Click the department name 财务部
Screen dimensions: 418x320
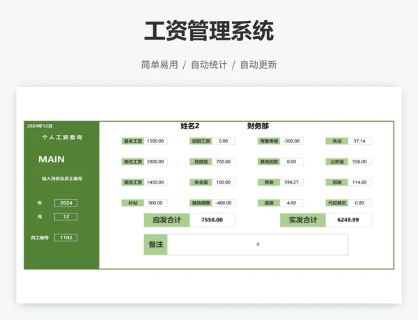[x=258, y=126]
